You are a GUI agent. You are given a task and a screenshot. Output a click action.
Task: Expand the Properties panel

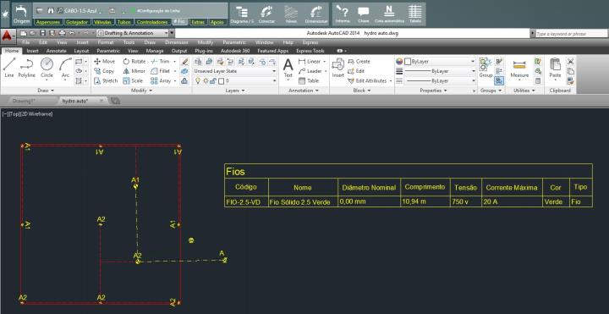click(x=433, y=91)
